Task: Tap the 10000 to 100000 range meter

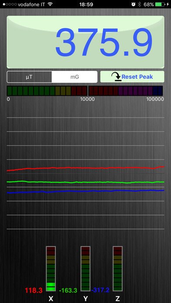Action: click(126, 91)
